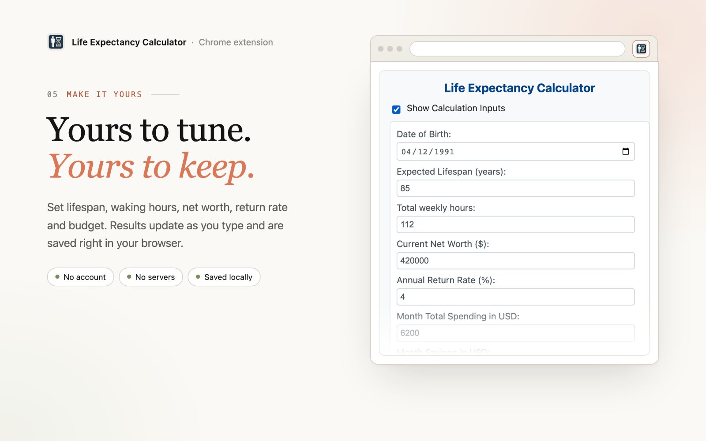Focus the Expected Lifespan input
The height and width of the screenshot is (441, 706).
click(x=515, y=188)
